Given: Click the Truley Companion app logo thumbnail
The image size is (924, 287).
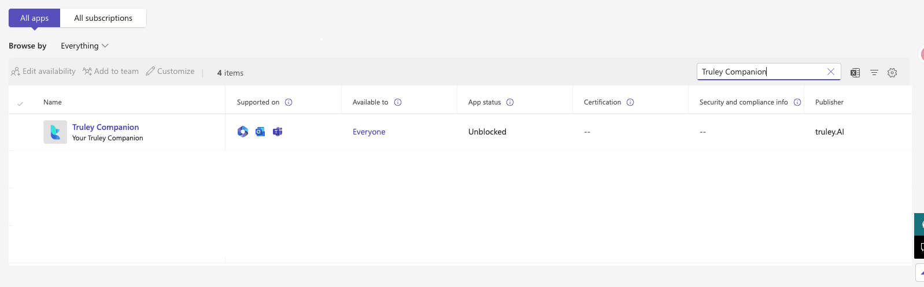Looking at the screenshot, I should (x=55, y=132).
